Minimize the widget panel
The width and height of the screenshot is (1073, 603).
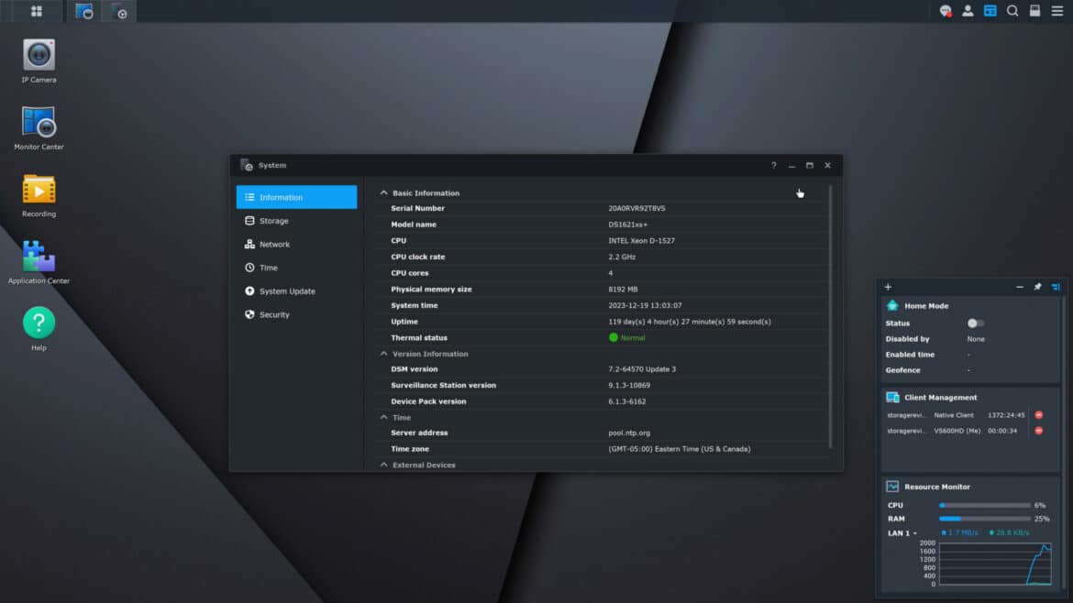point(1020,287)
